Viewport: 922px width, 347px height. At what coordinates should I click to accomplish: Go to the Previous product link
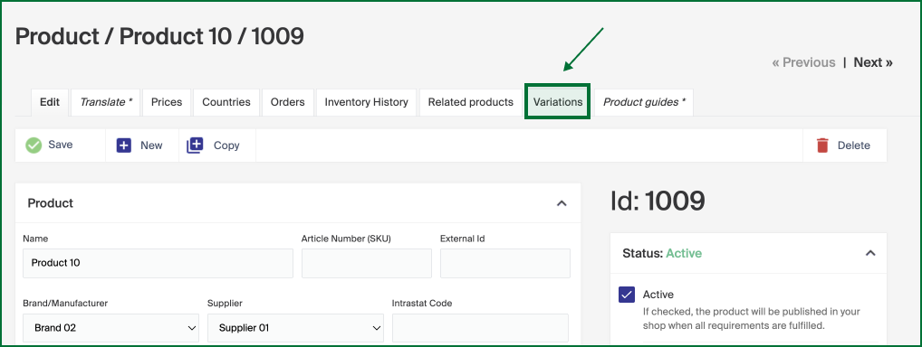(804, 62)
